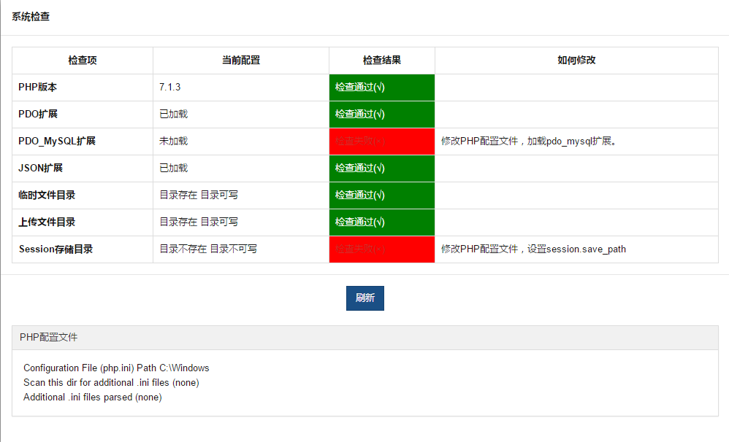Select 目录存在 目录可写 in 上传文件目录 row
The height and width of the screenshot is (442, 729).
tap(199, 222)
